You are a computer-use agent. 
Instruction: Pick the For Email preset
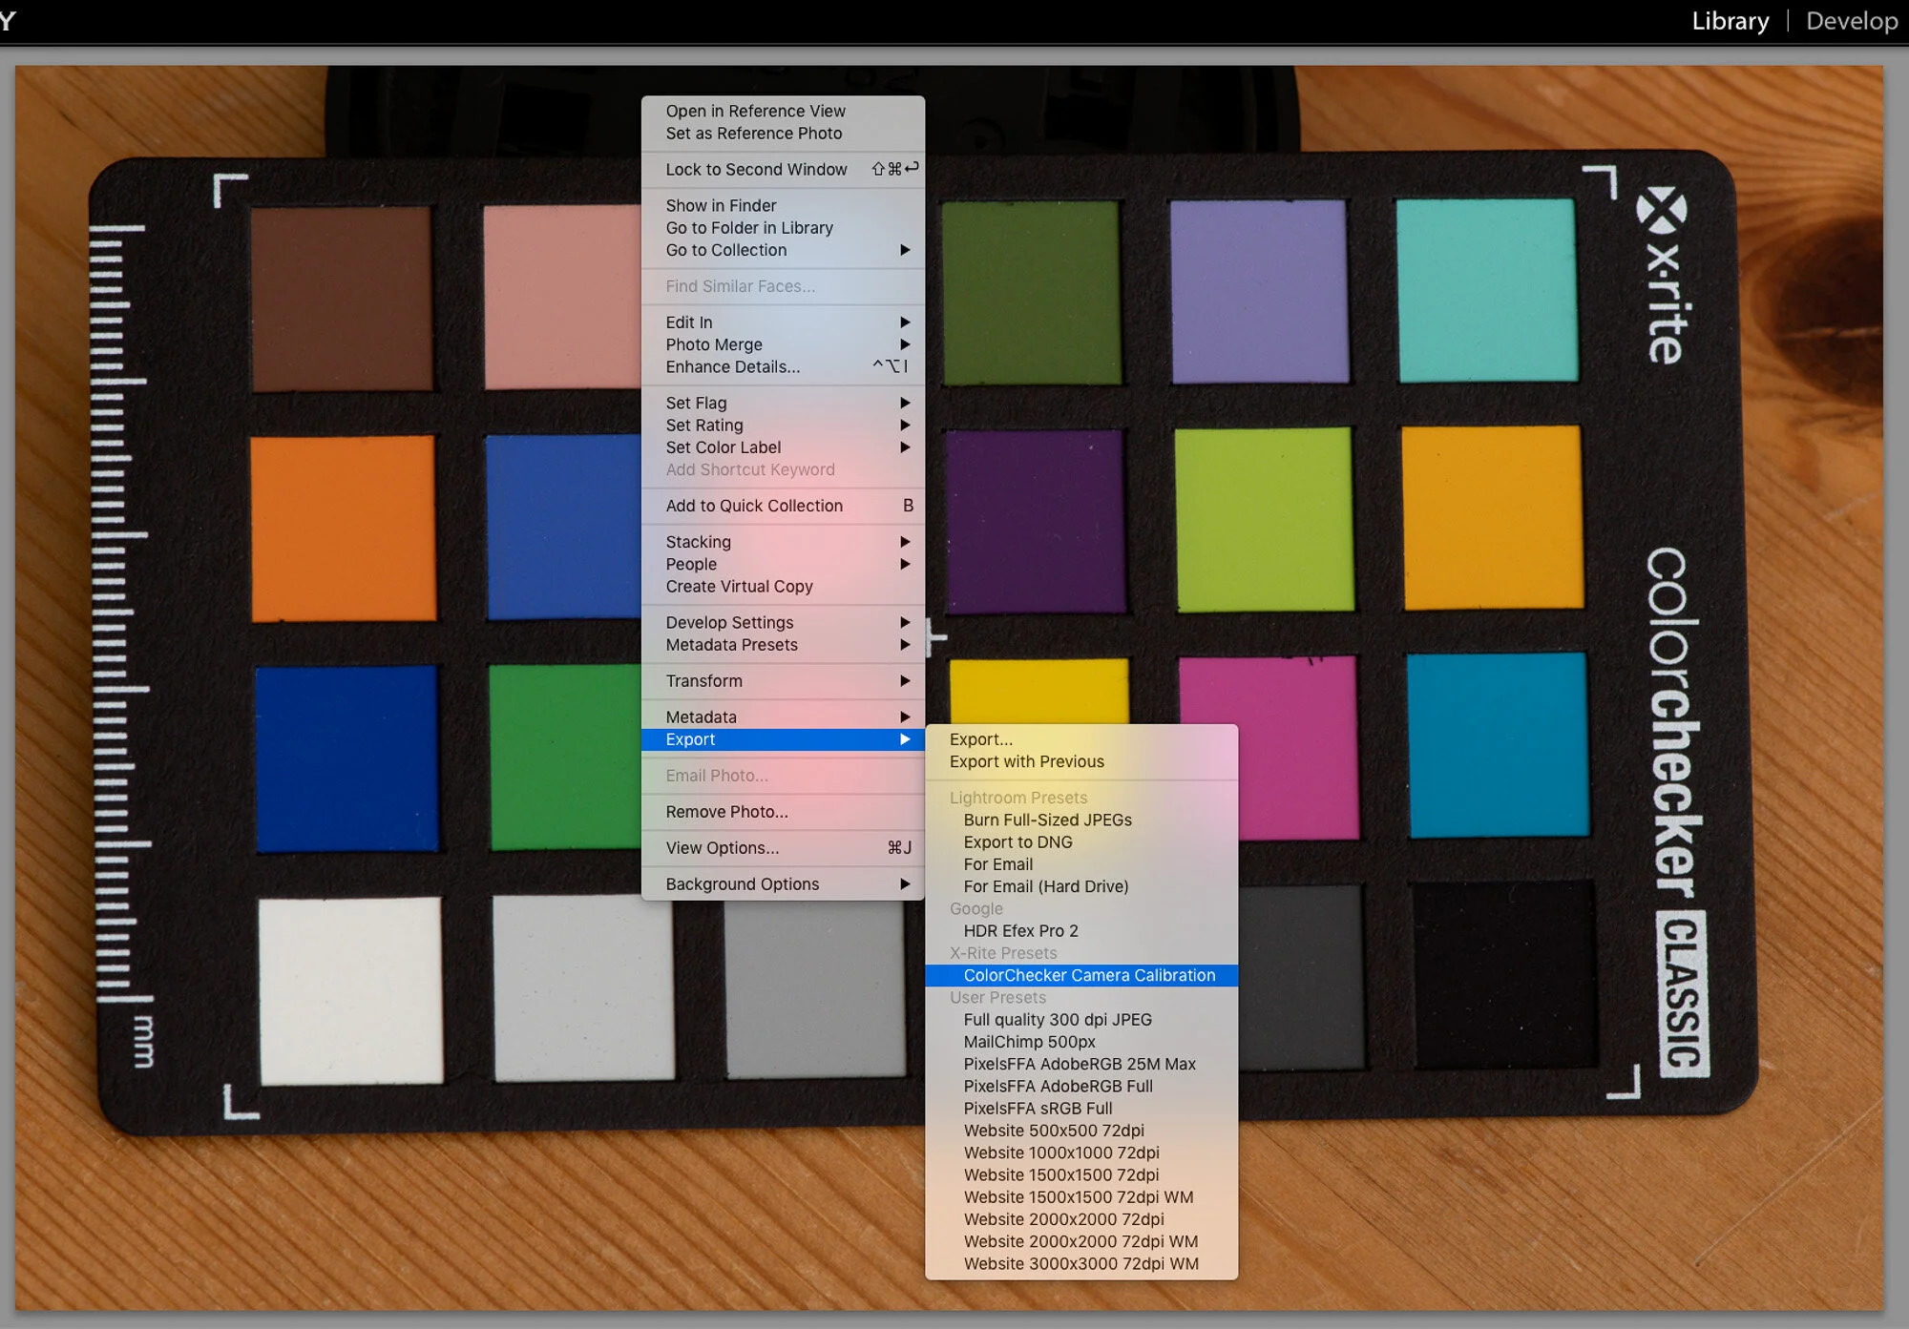[x=1081, y=864]
